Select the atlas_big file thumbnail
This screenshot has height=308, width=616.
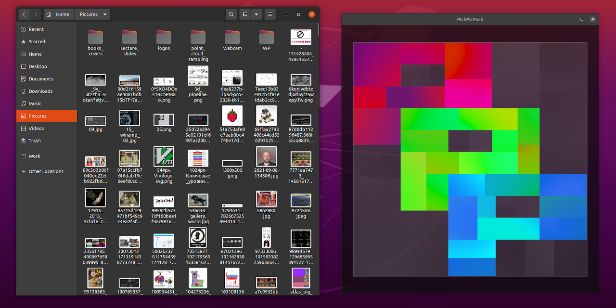pos(301,278)
